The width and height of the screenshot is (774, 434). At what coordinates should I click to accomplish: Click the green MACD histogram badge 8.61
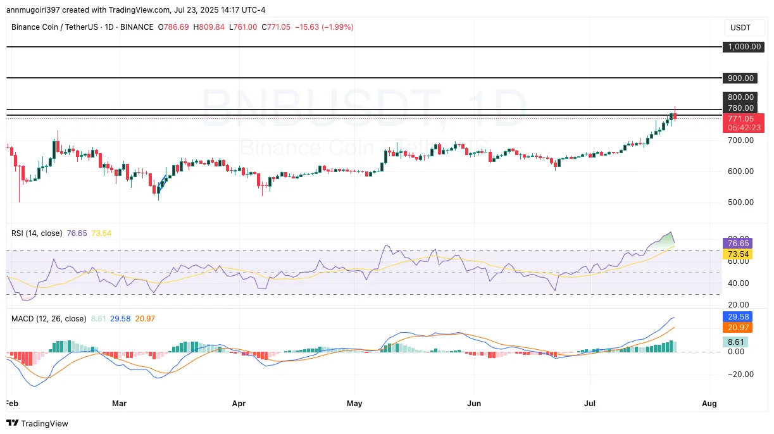pos(736,342)
